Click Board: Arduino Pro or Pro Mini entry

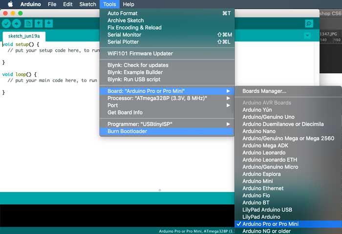167,91
